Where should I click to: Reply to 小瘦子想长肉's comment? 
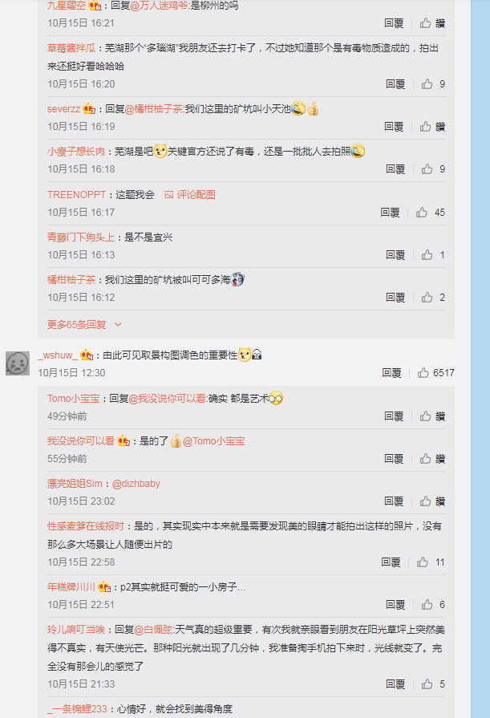(395, 169)
